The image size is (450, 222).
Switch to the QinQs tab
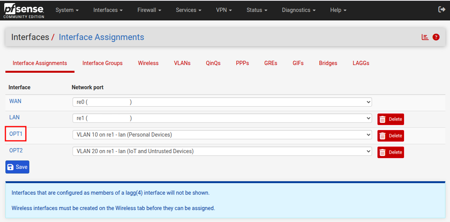click(213, 63)
